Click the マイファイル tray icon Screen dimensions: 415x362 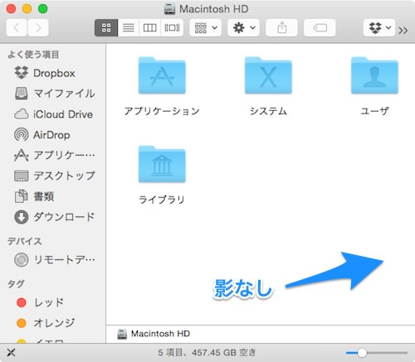[22, 94]
